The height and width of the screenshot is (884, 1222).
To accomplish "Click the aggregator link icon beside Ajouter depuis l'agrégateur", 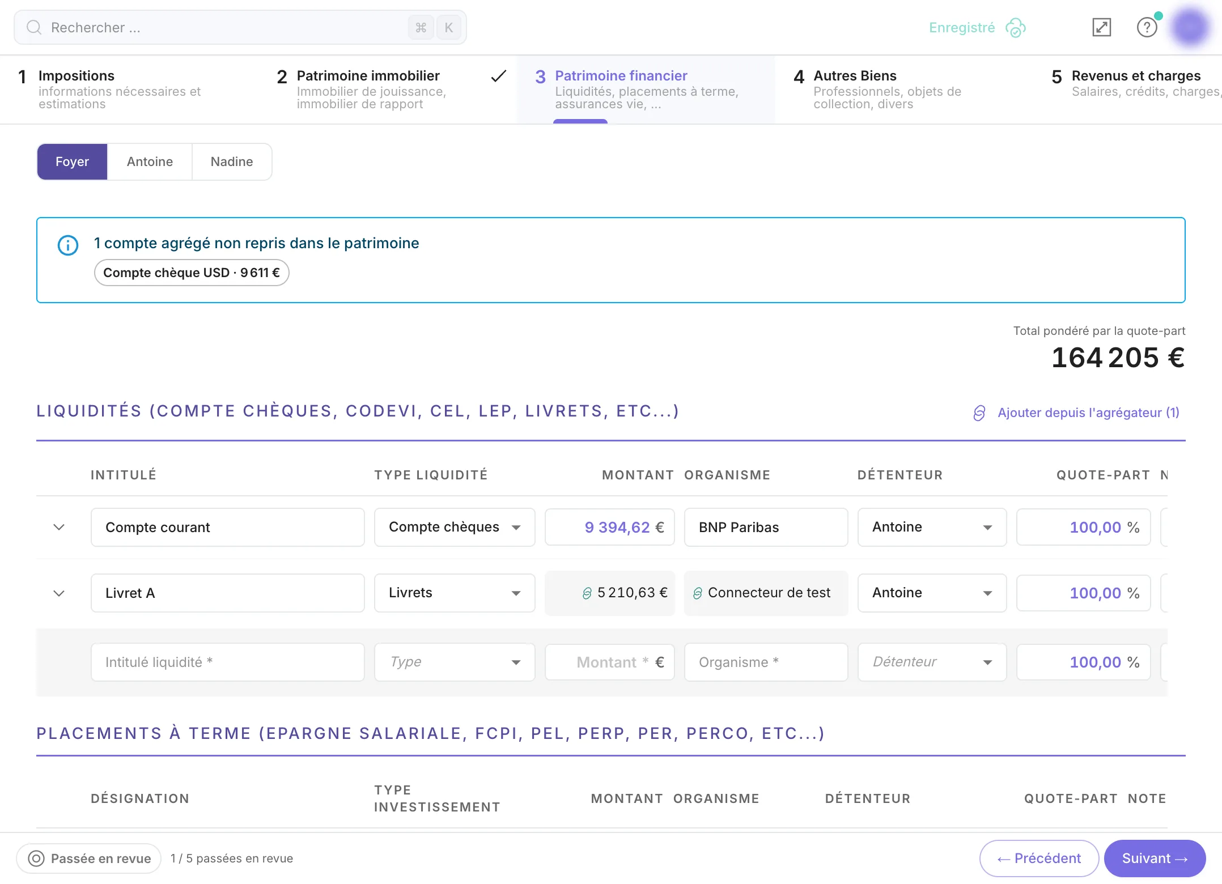I will click(x=979, y=413).
